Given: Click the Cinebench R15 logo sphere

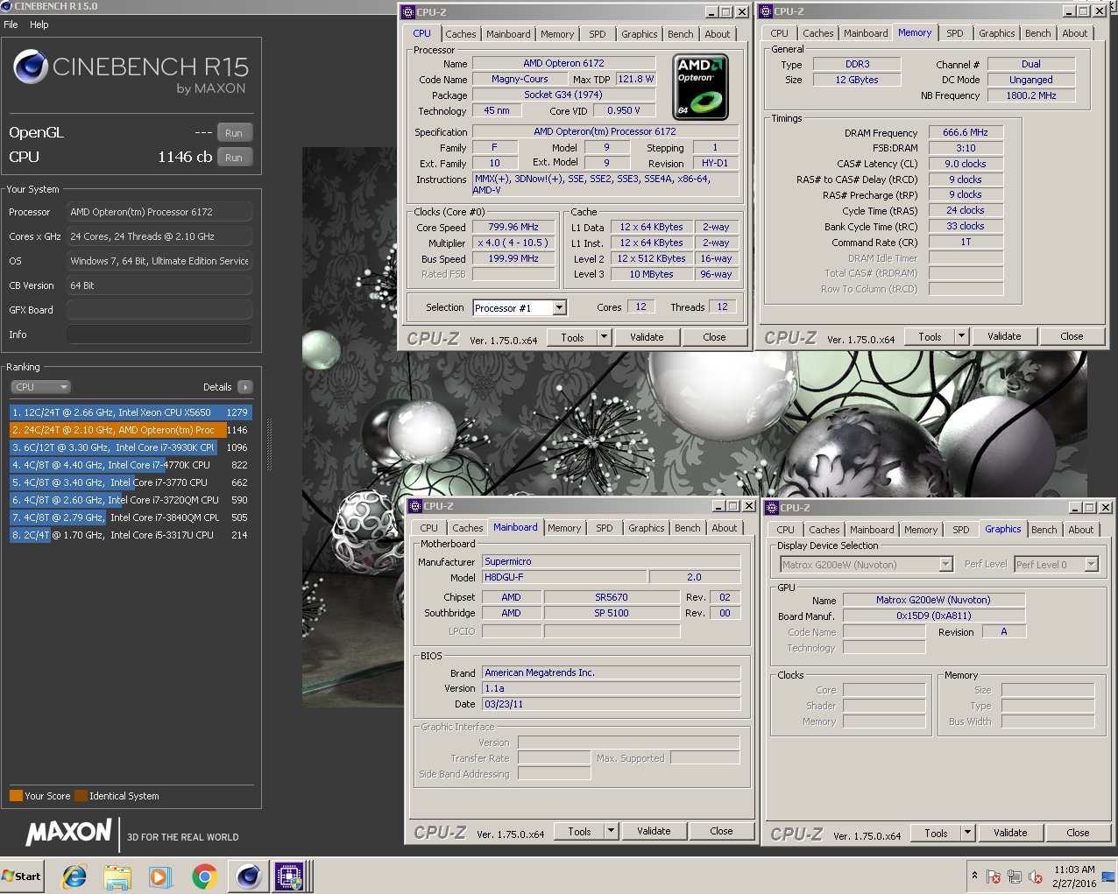Looking at the screenshot, I should click(31, 67).
